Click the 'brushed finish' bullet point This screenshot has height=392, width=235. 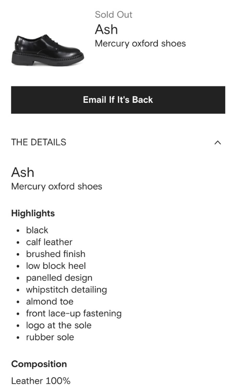(56, 254)
